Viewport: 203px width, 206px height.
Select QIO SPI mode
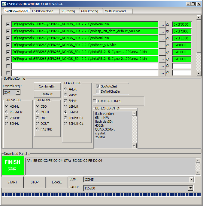(41, 106)
